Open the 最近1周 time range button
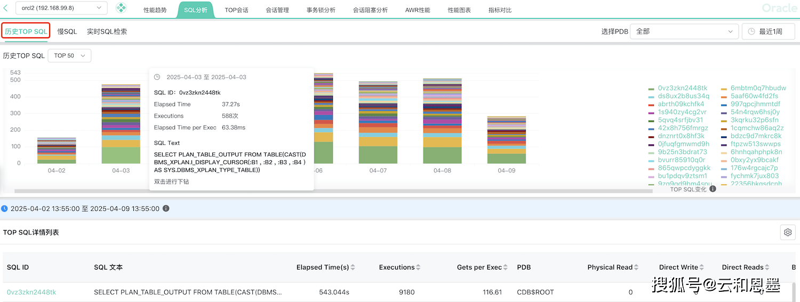The height and width of the screenshot is (302, 800). 768,31
